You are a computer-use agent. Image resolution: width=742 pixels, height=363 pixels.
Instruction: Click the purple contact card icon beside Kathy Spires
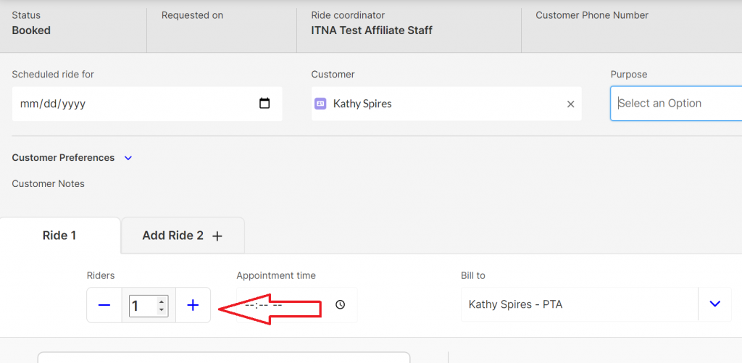tap(320, 104)
